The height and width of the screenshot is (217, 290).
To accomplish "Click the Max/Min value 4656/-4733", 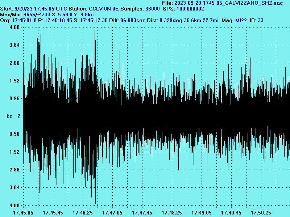I will [37, 14].
